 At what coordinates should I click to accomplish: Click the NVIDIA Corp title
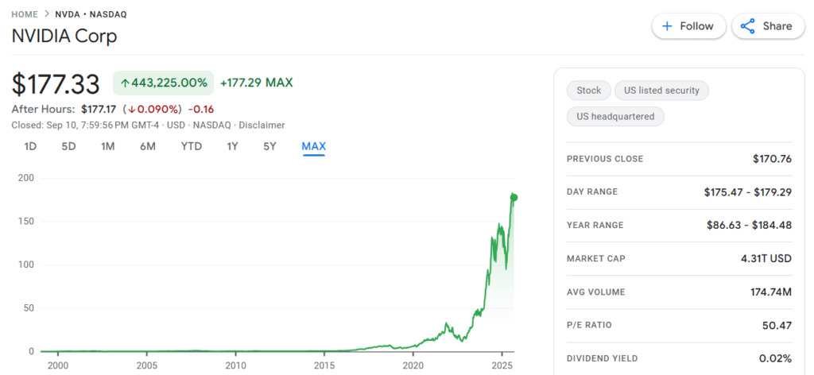[x=64, y=37]
